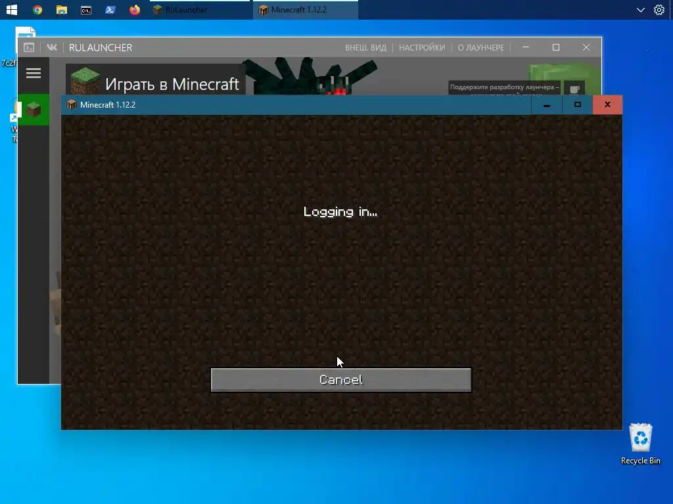This screenshot has height=504, width=673.
Task: Open the Recycle Bin desktop icon
Action: coord(640,444)
